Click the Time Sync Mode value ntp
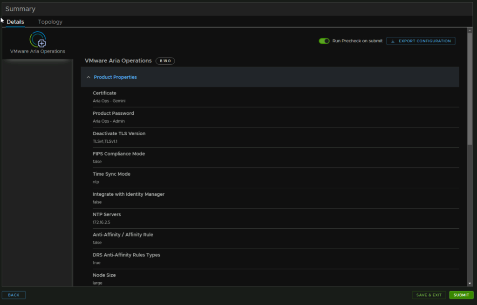Screen dimensions: 477x305 point(96,182)
